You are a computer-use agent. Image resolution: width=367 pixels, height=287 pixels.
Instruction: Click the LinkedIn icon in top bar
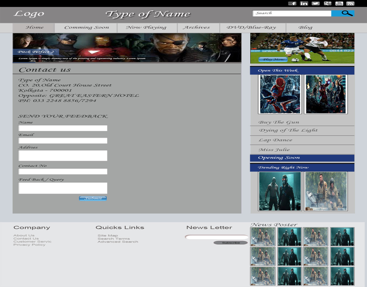click(x=304, y=3)
